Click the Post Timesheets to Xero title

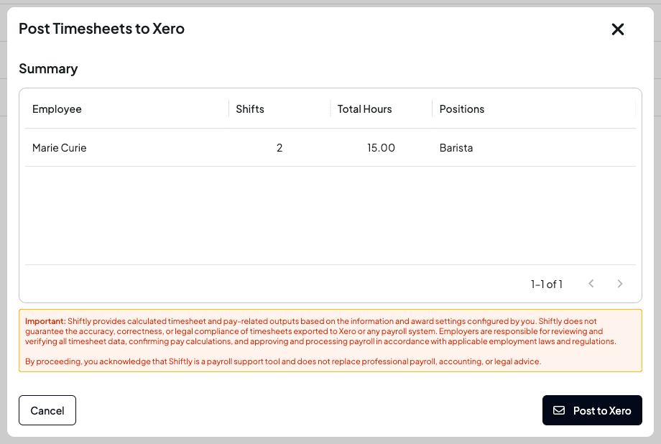(101, 29)
